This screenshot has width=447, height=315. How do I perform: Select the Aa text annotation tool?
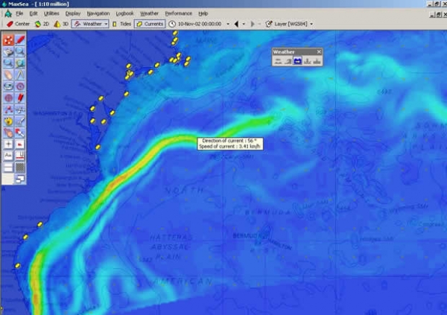pyautogui.click(x=8, y=155)
